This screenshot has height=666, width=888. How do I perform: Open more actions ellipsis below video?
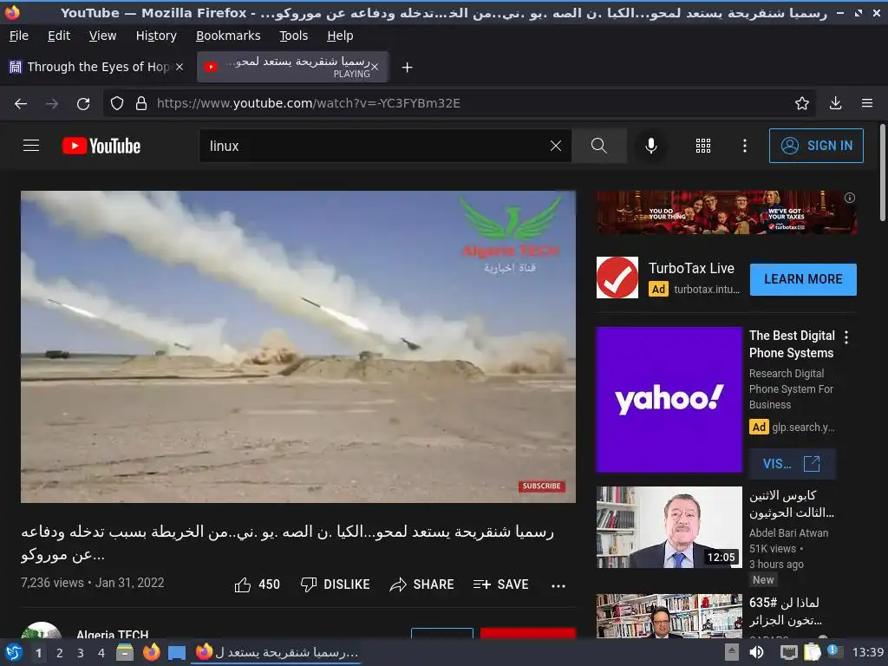(x=558, y=585)
